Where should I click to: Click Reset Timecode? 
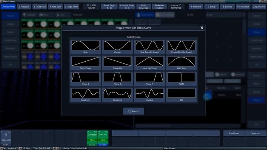(144, 7)
